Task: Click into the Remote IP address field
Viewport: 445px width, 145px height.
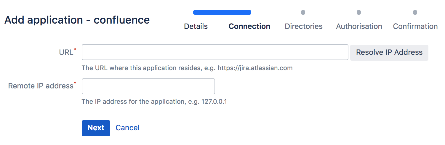Action: pos(148,86)
